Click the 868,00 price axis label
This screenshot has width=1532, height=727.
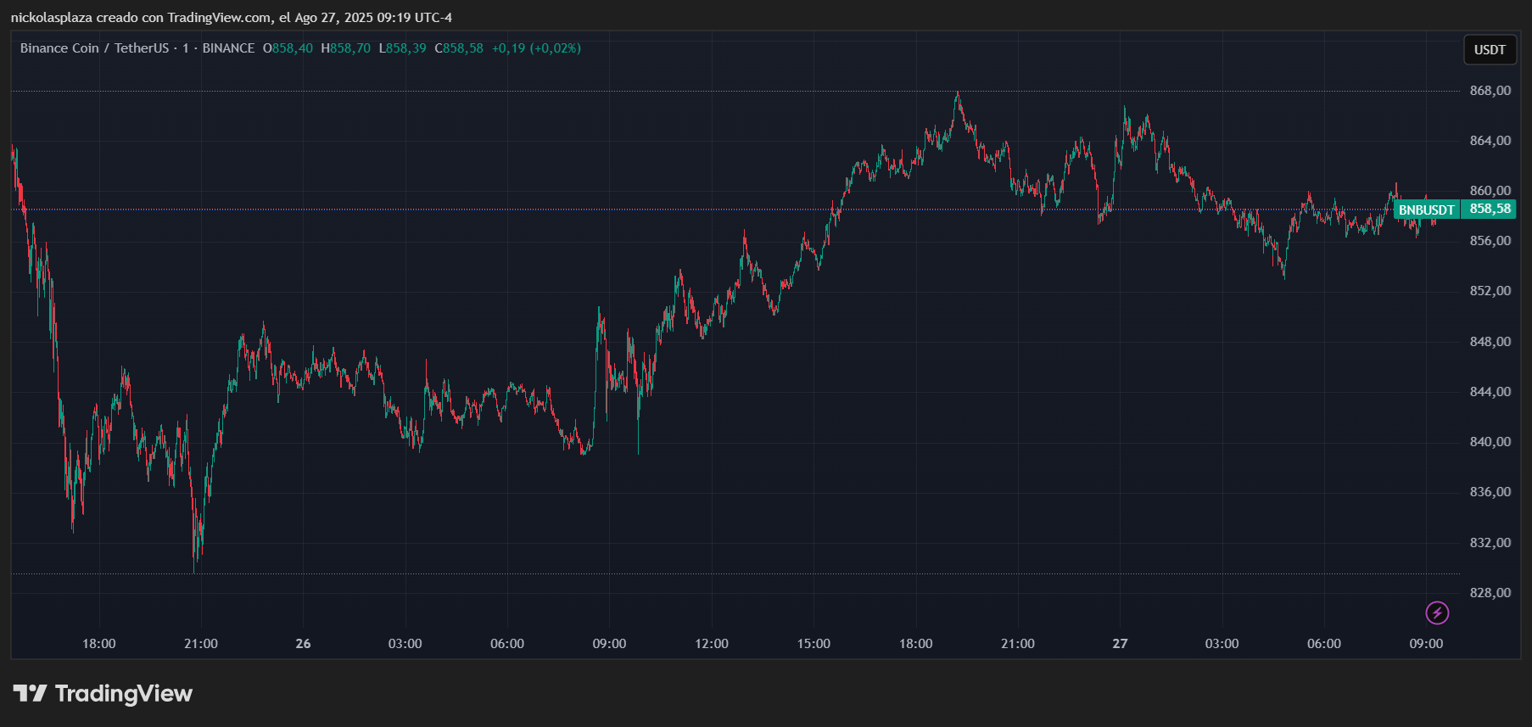(x=1490, y=91)
